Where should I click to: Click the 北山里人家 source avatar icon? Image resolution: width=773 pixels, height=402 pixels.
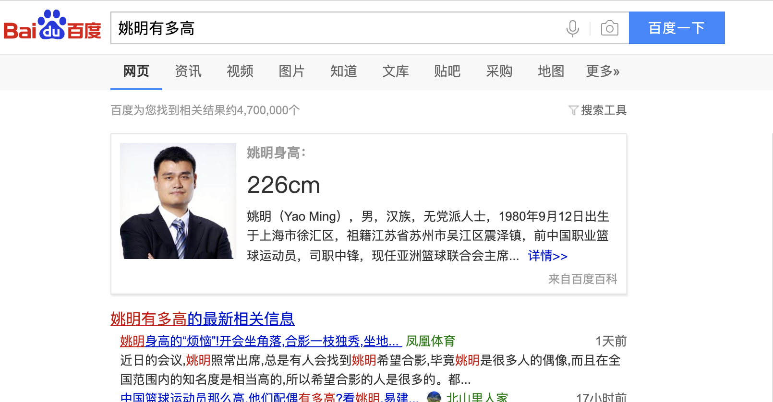(434, 397)
